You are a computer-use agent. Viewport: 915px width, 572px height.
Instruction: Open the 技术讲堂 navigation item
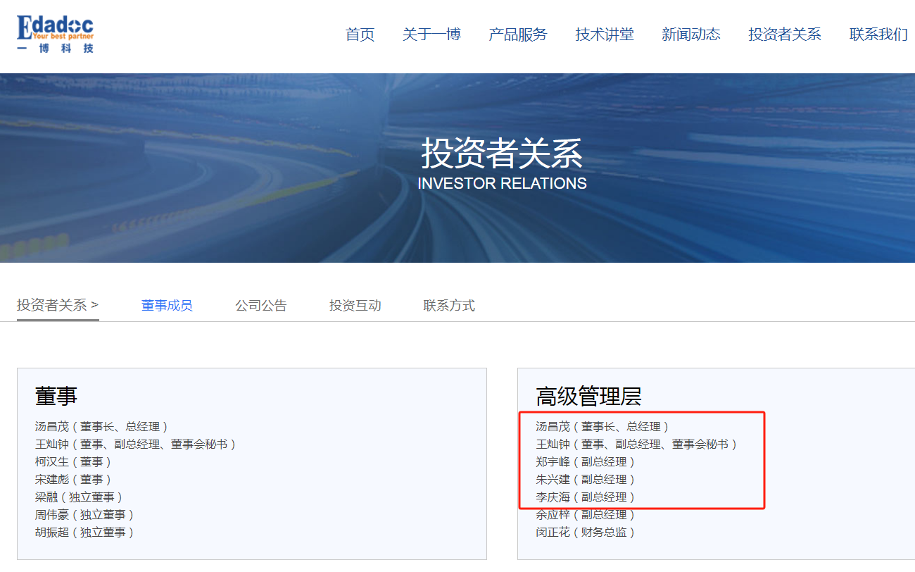604,35
